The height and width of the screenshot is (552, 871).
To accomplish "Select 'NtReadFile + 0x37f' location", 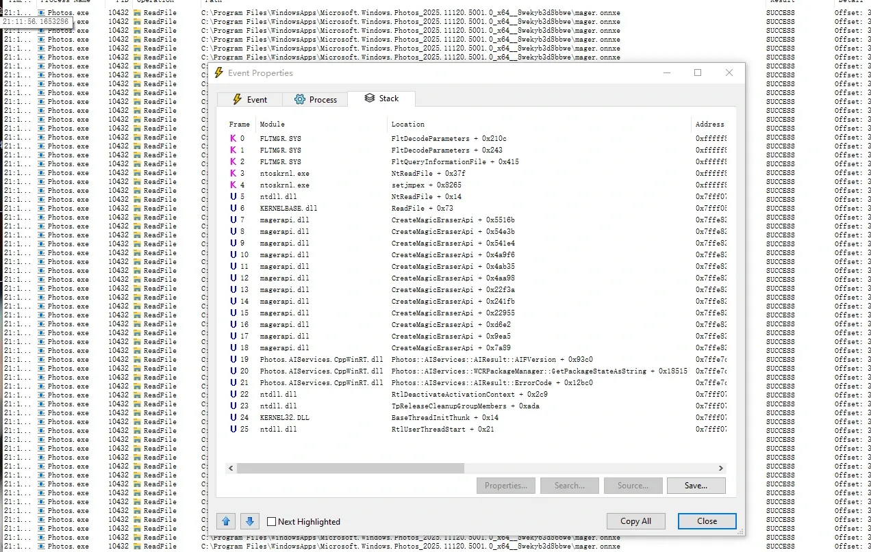I will [x=428, y=174].
